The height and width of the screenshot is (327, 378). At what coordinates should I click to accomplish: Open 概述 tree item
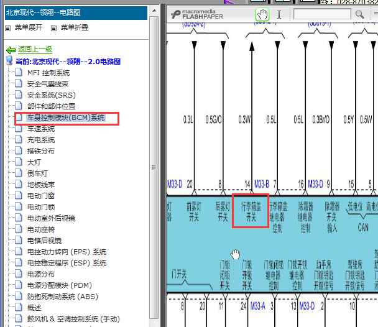pyautogui.click(x=34, y=308)
